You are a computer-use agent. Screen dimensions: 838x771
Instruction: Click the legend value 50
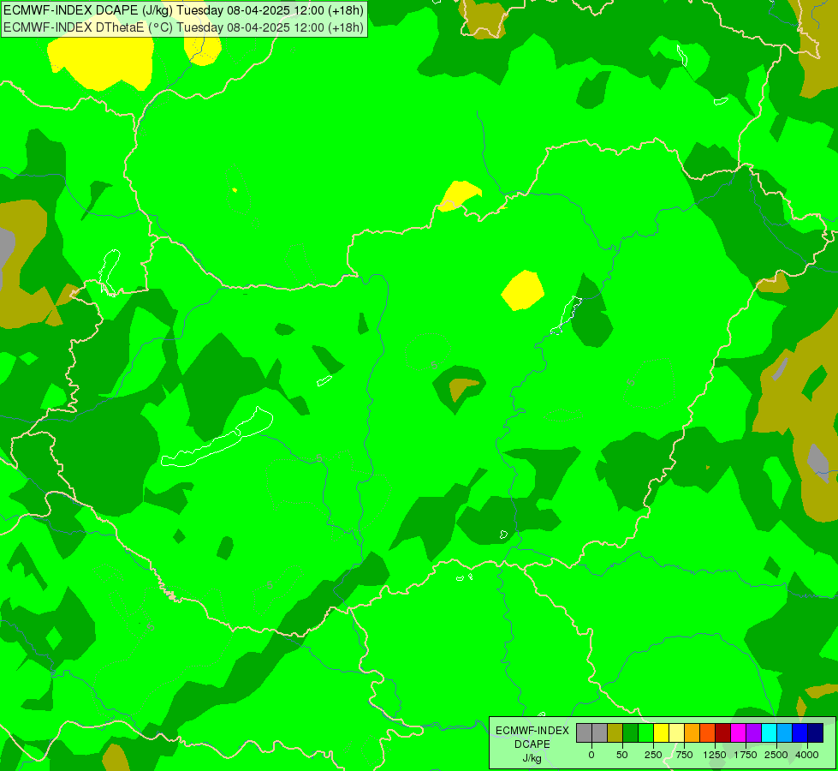622,755
